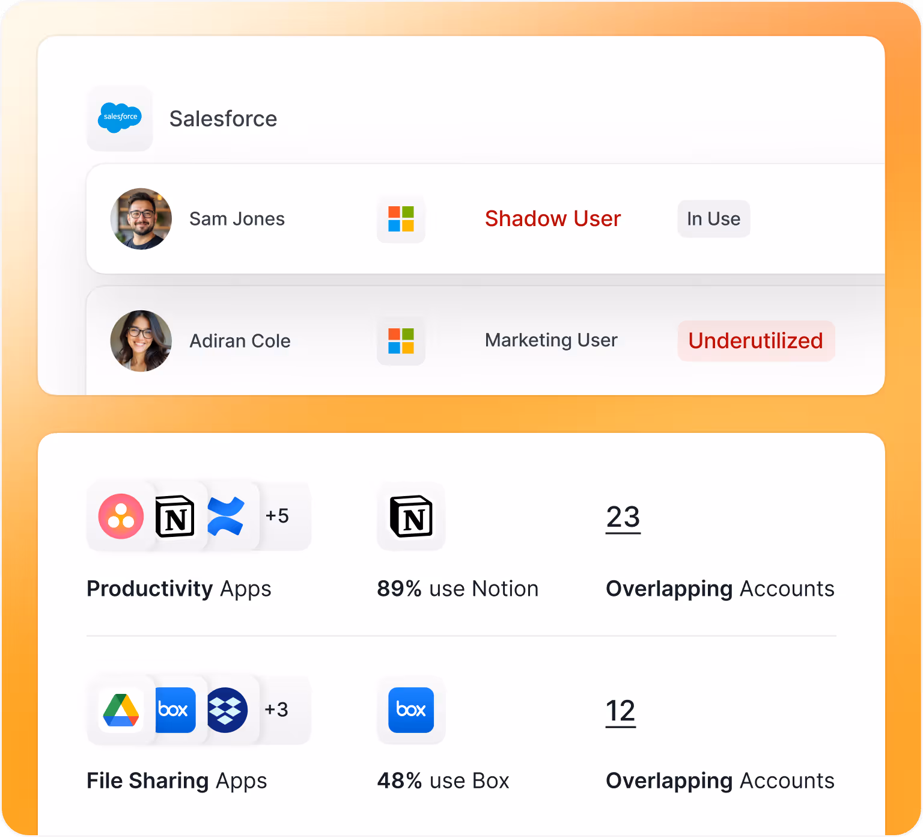Click the Salesforce heading text

(x=223, y=119)
